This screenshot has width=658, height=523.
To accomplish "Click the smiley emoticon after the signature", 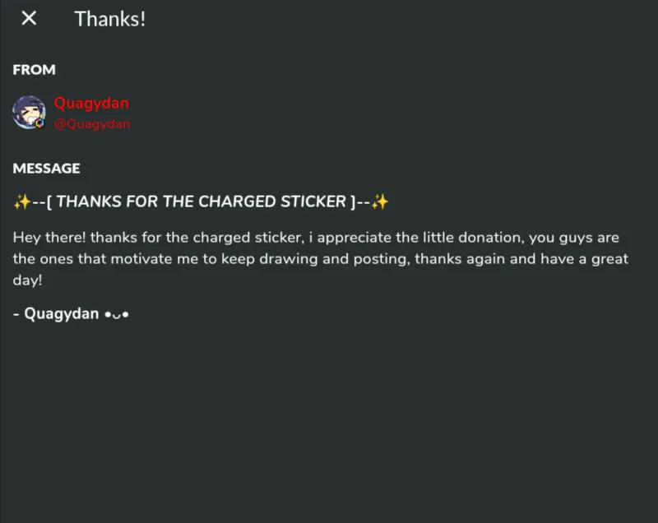I will (x=116, y=313).
